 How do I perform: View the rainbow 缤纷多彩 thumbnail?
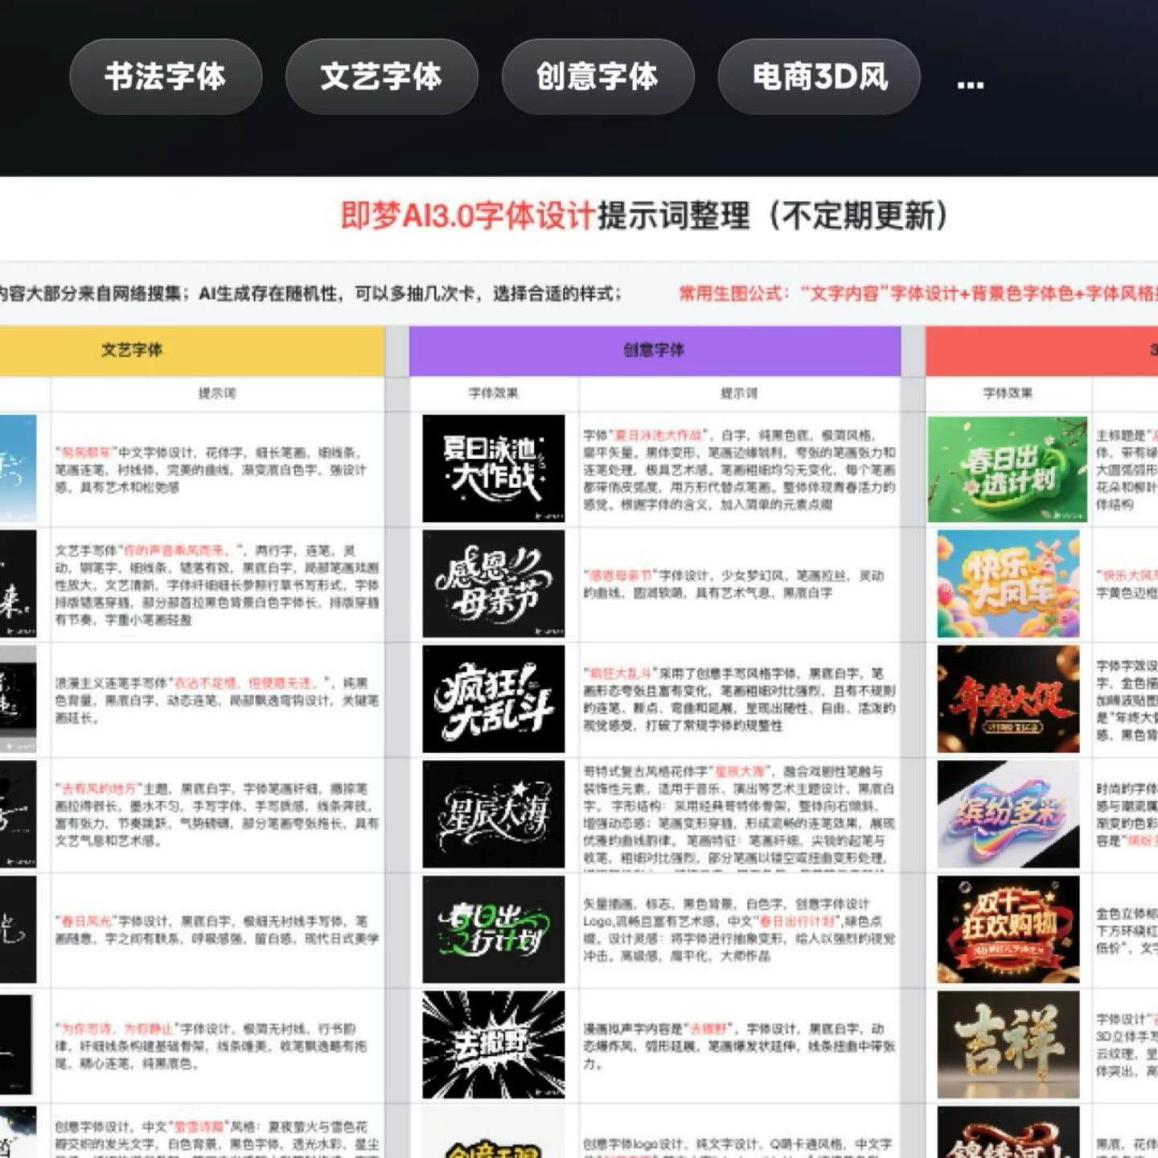click(x=1008, y=814)
